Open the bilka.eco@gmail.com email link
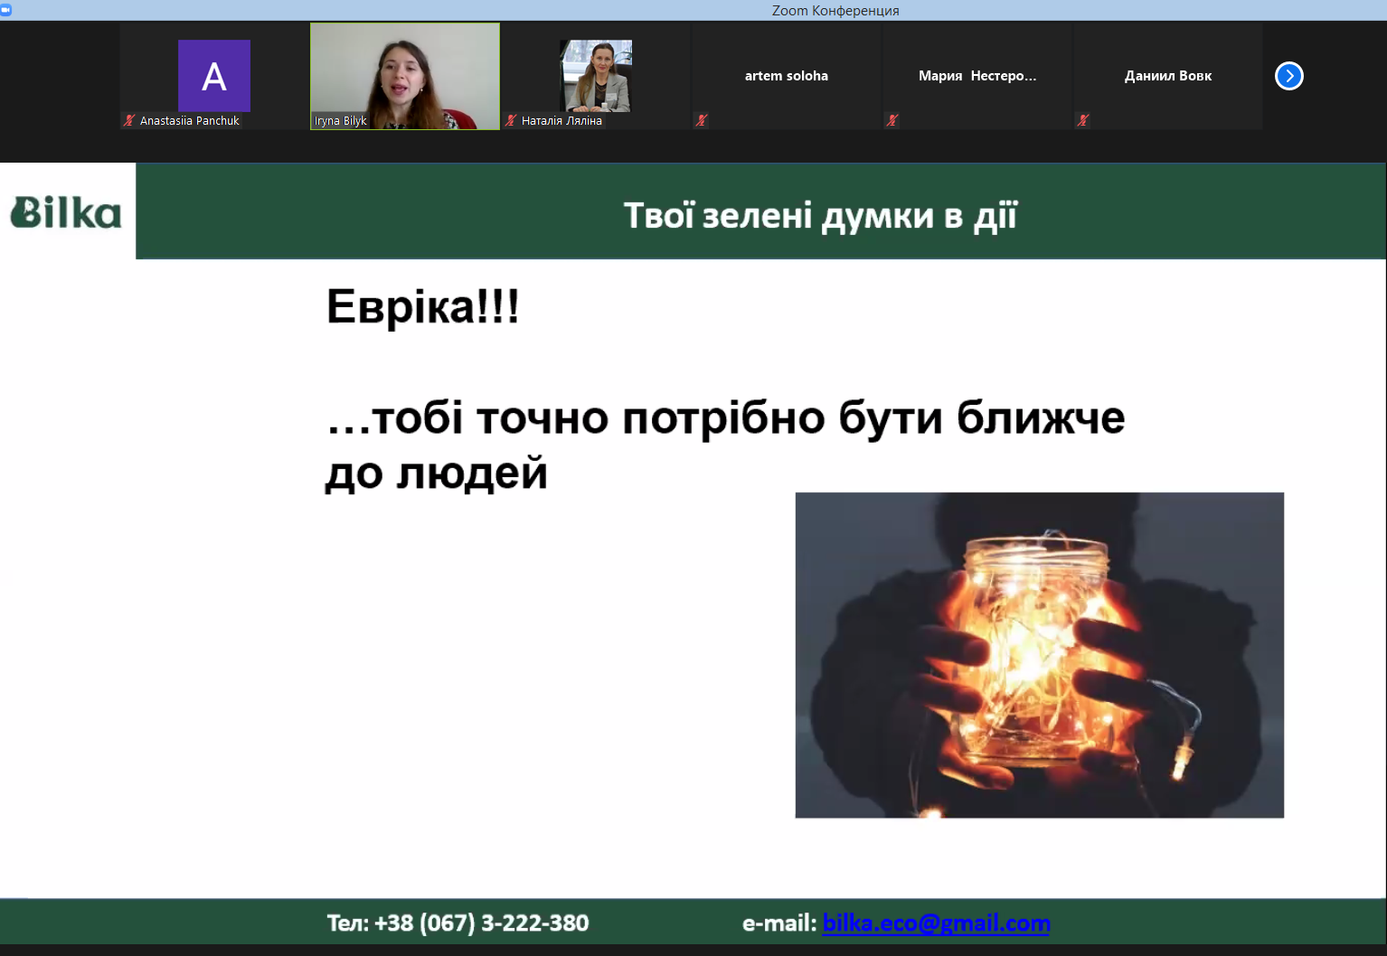1387x956 pixels. click(937, 923)
